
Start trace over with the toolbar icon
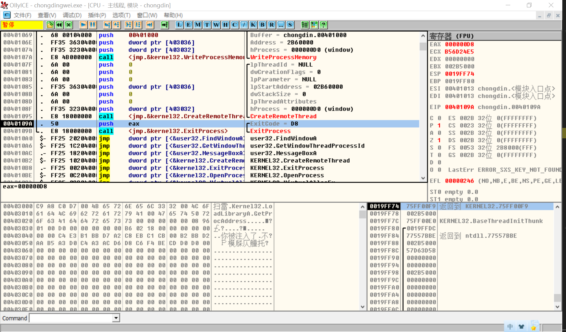pos(138,25)
